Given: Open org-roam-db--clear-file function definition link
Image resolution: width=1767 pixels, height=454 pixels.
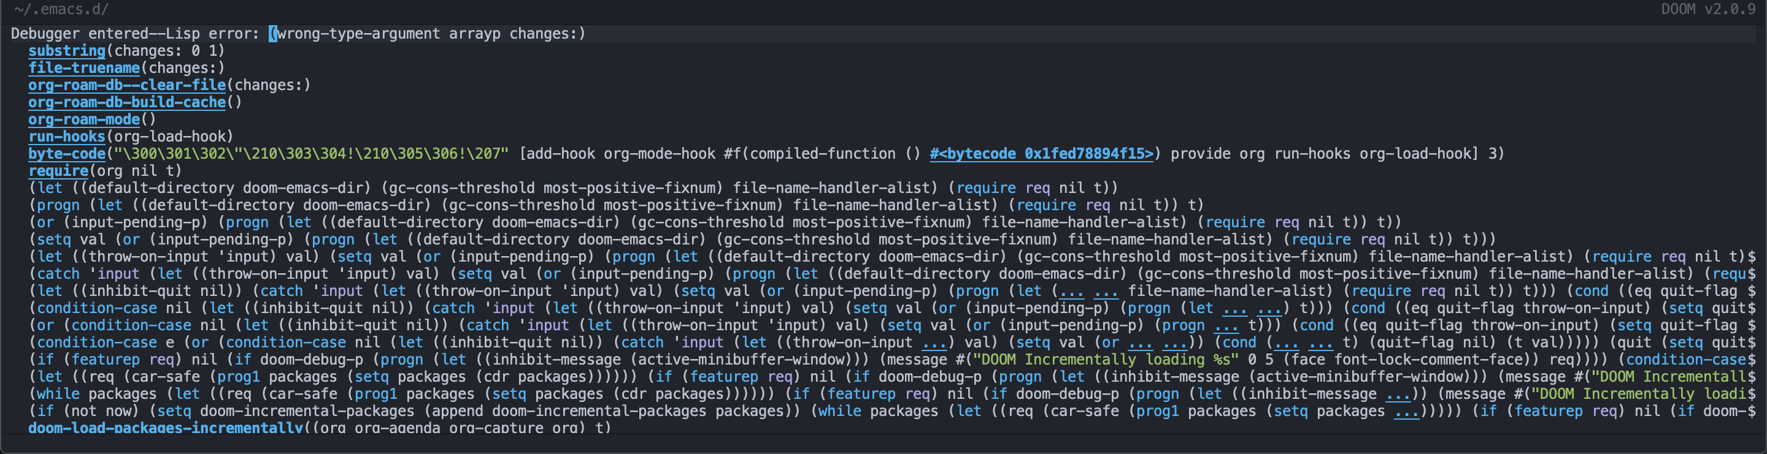Looking at the screenshot, I should [127, 85].
